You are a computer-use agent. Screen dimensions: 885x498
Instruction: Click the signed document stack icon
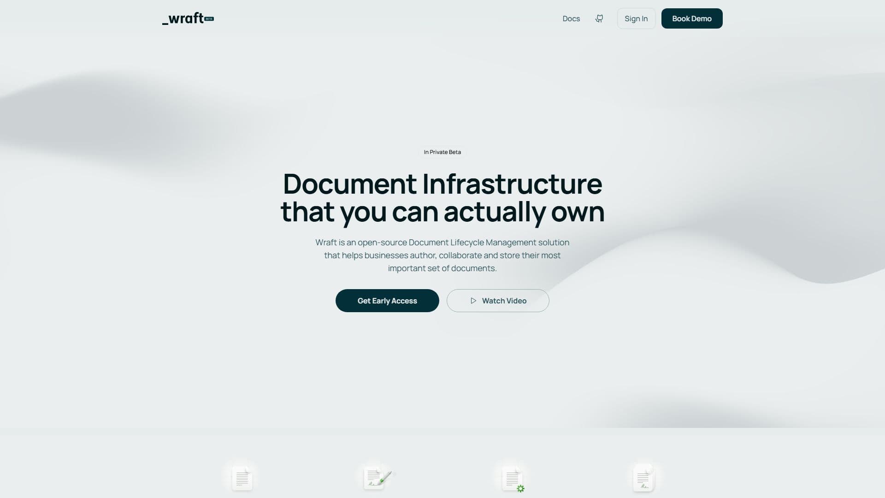point(644,478)
